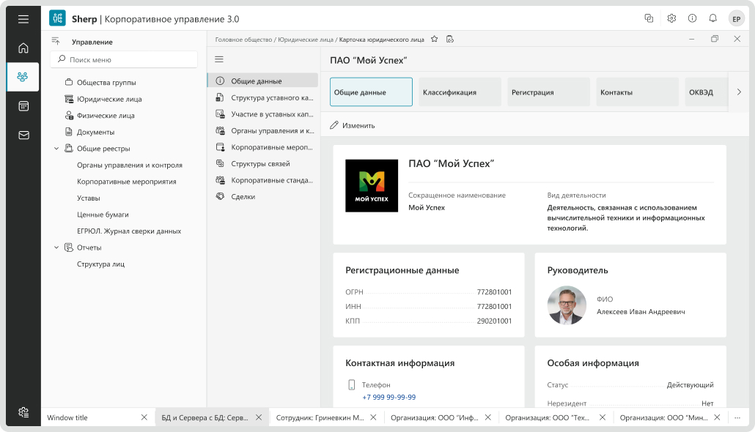Open the mail icon in left rail
755x432 pixels.
coord(23,135)
